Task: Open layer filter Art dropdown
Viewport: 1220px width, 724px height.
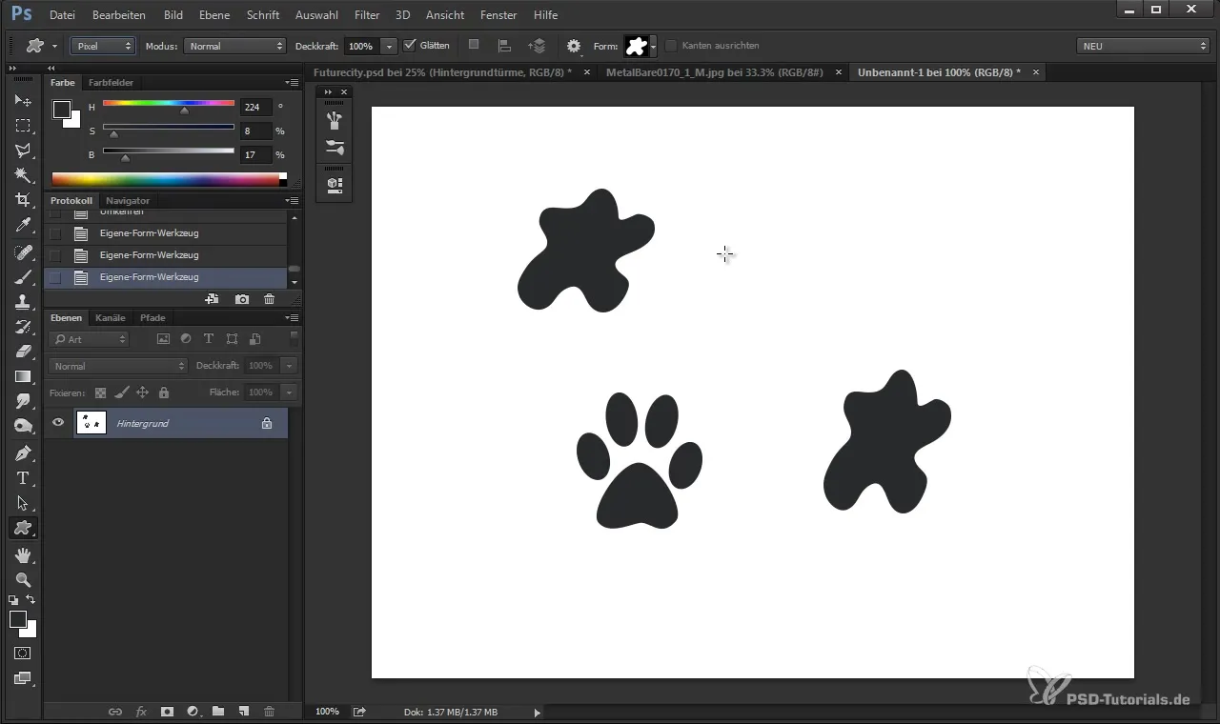Action: [x=90, y=339]
